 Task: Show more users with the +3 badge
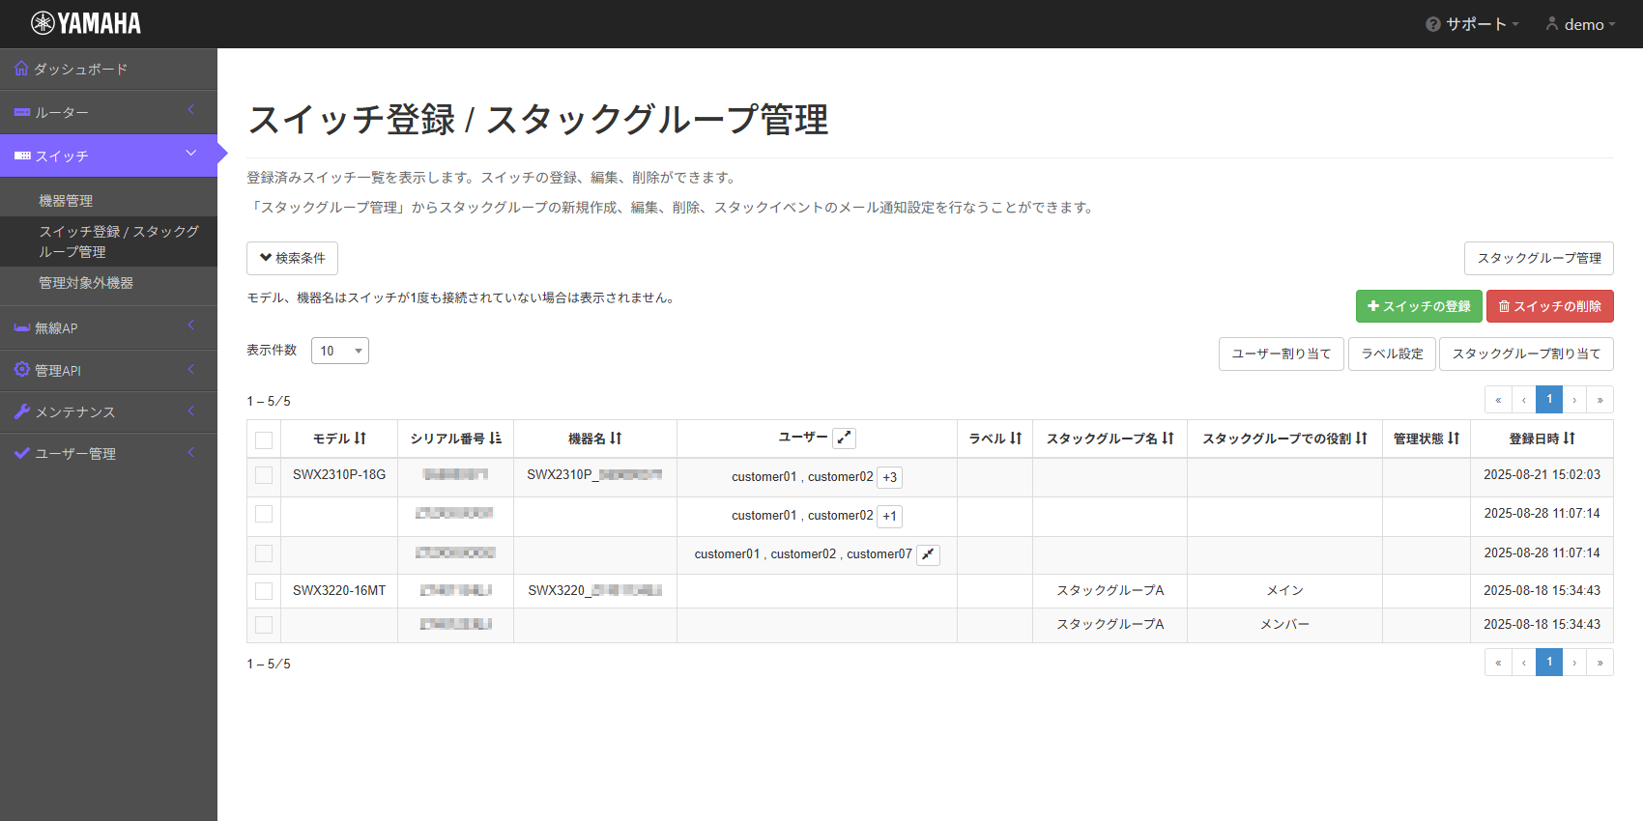pyautogui.click(x=890, y=477)
